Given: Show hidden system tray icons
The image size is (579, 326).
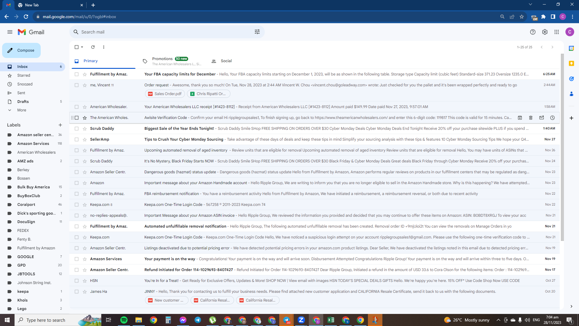Looking at the screenshot, I should (498, 320).
